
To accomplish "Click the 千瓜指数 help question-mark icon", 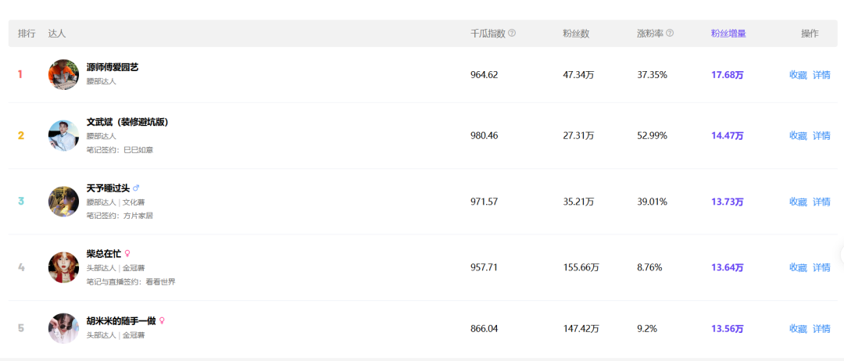I will coord(512,34).
